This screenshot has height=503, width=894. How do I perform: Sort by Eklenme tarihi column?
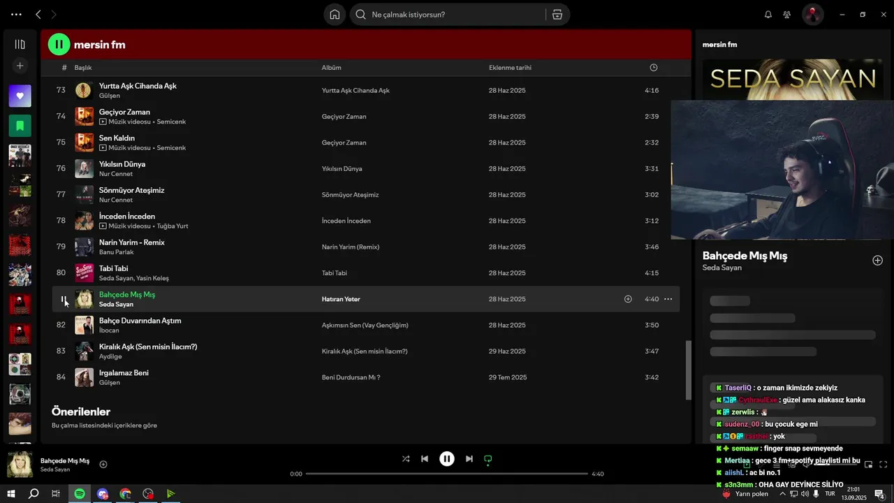pyautogui.click(x=510, y=68)
